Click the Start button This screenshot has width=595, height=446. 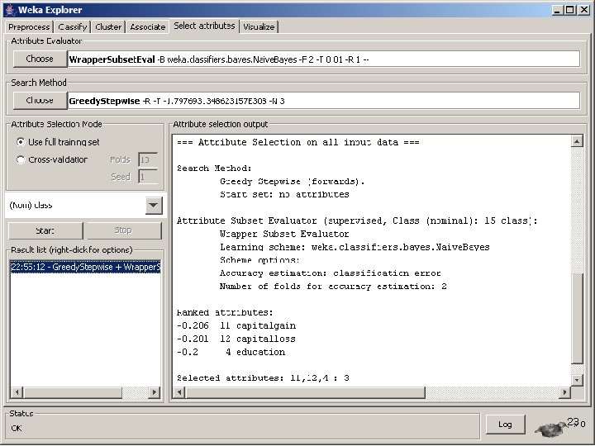[x=45, y=230]
